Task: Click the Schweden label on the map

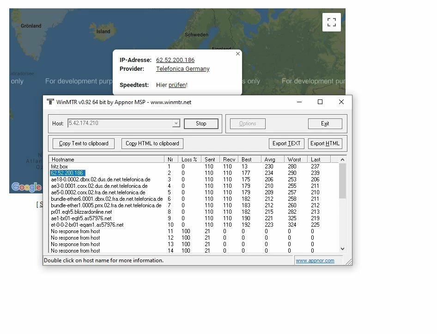Action: point(196,35)
